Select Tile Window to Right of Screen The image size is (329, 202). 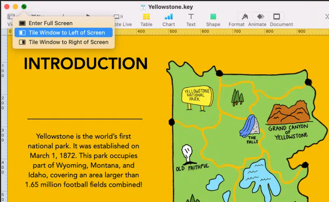63,42
